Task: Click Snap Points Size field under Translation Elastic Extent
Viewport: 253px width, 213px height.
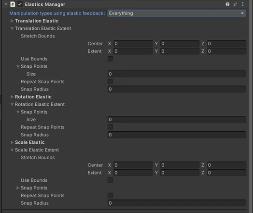Action: point(177,74)
